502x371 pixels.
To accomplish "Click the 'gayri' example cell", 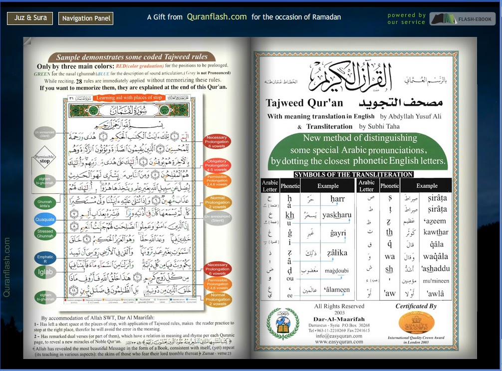I will pos(338,233).
